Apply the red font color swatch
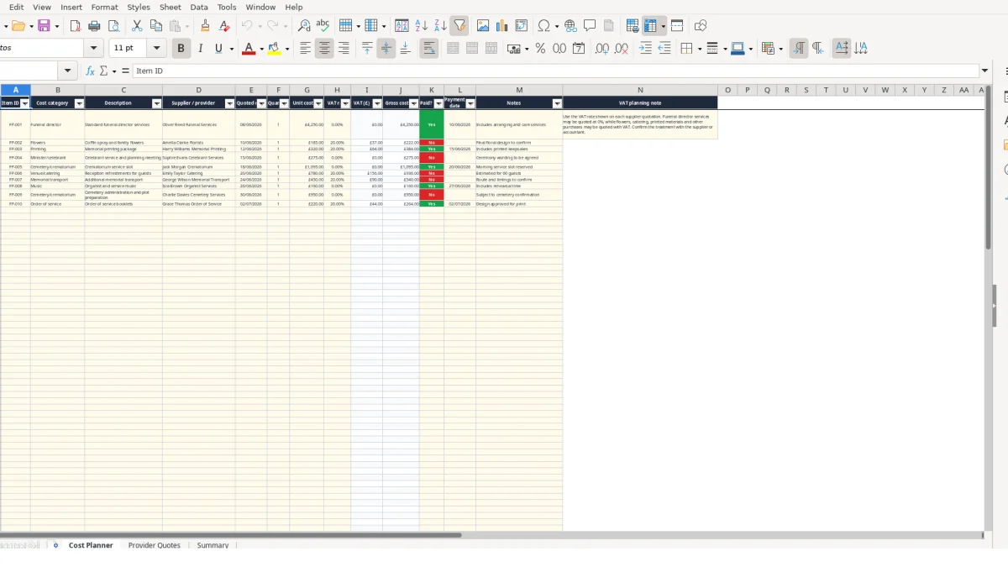 point(248,49)
